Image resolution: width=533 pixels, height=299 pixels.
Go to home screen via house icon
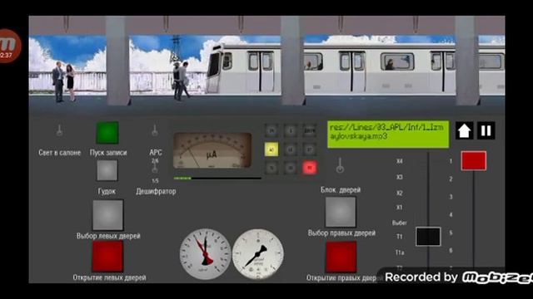[x=465, y=130]
